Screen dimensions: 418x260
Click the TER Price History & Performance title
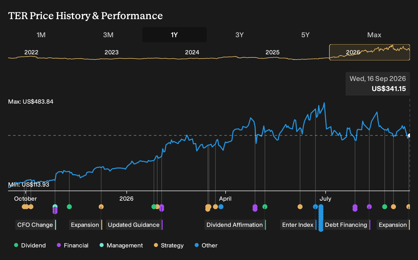click(86, 16)
